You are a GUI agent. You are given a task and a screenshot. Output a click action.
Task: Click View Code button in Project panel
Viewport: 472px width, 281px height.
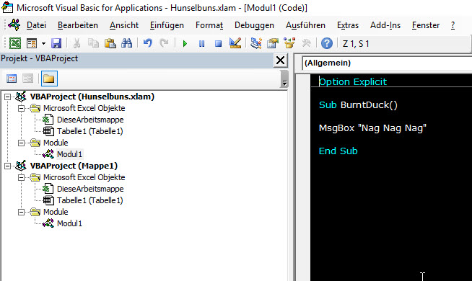pyautogui.click(x=12, y=79)
